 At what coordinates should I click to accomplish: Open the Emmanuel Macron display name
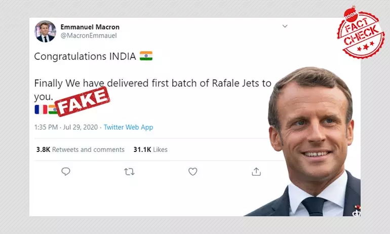coord(90,27)
